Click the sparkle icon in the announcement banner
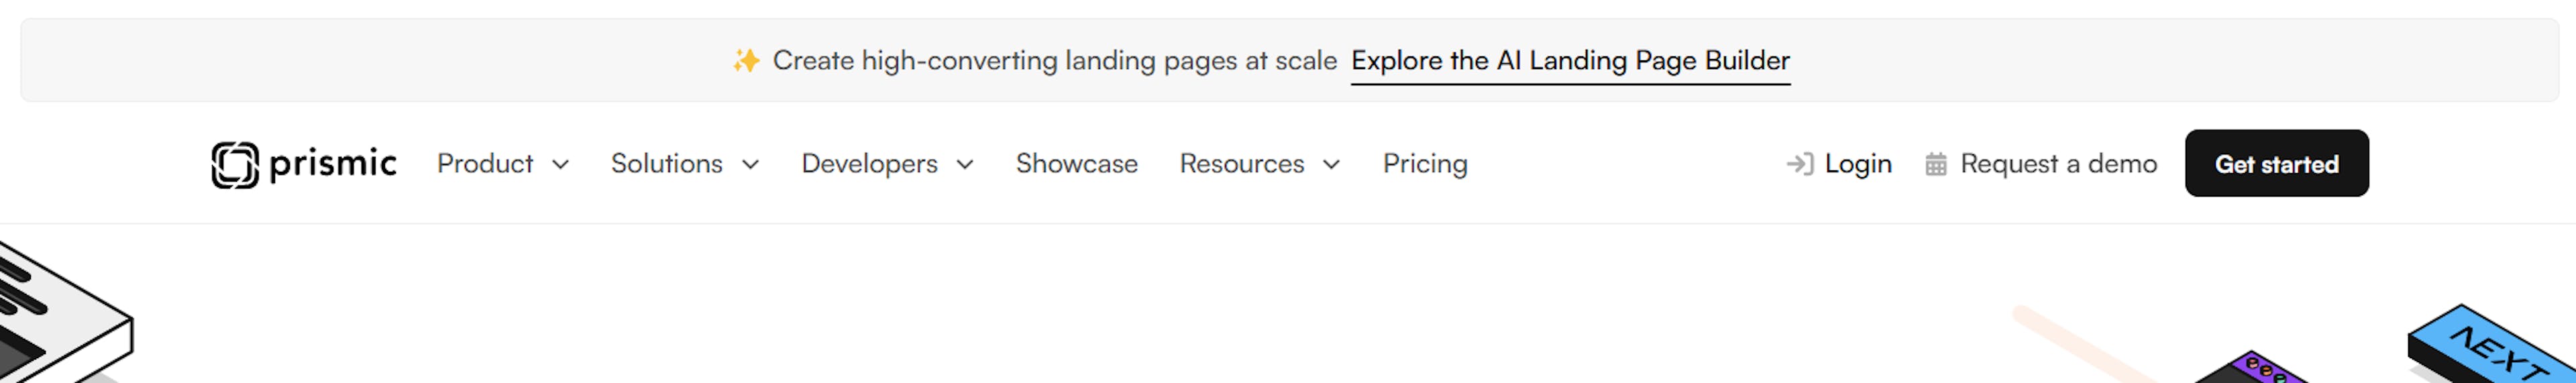This screenshot has width=2576, height=383. (745, 61)
